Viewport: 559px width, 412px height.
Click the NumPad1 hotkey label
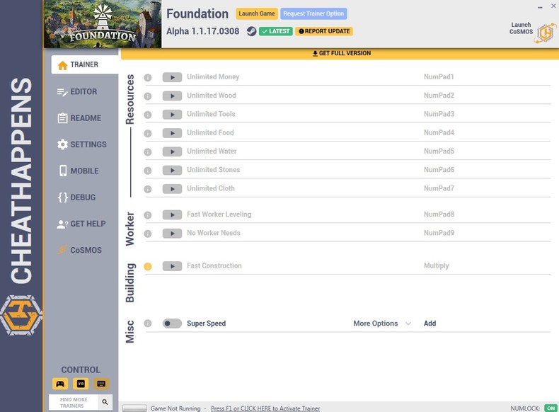pyautogui.click(x=439, y=76)
